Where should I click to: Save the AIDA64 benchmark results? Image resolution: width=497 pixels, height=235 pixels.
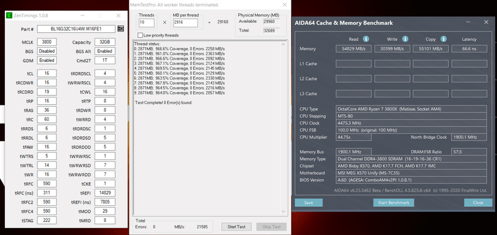(308, 202)
